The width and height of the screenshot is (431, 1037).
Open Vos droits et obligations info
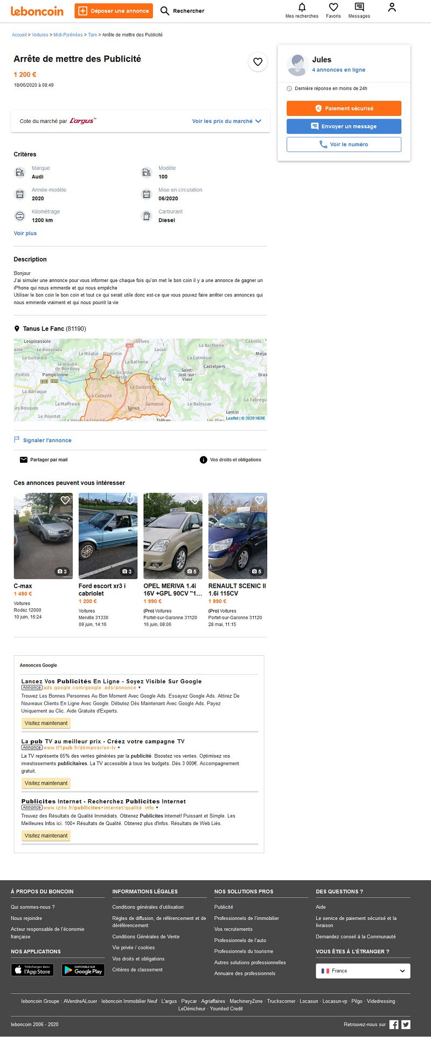click(x=231, y=460)
